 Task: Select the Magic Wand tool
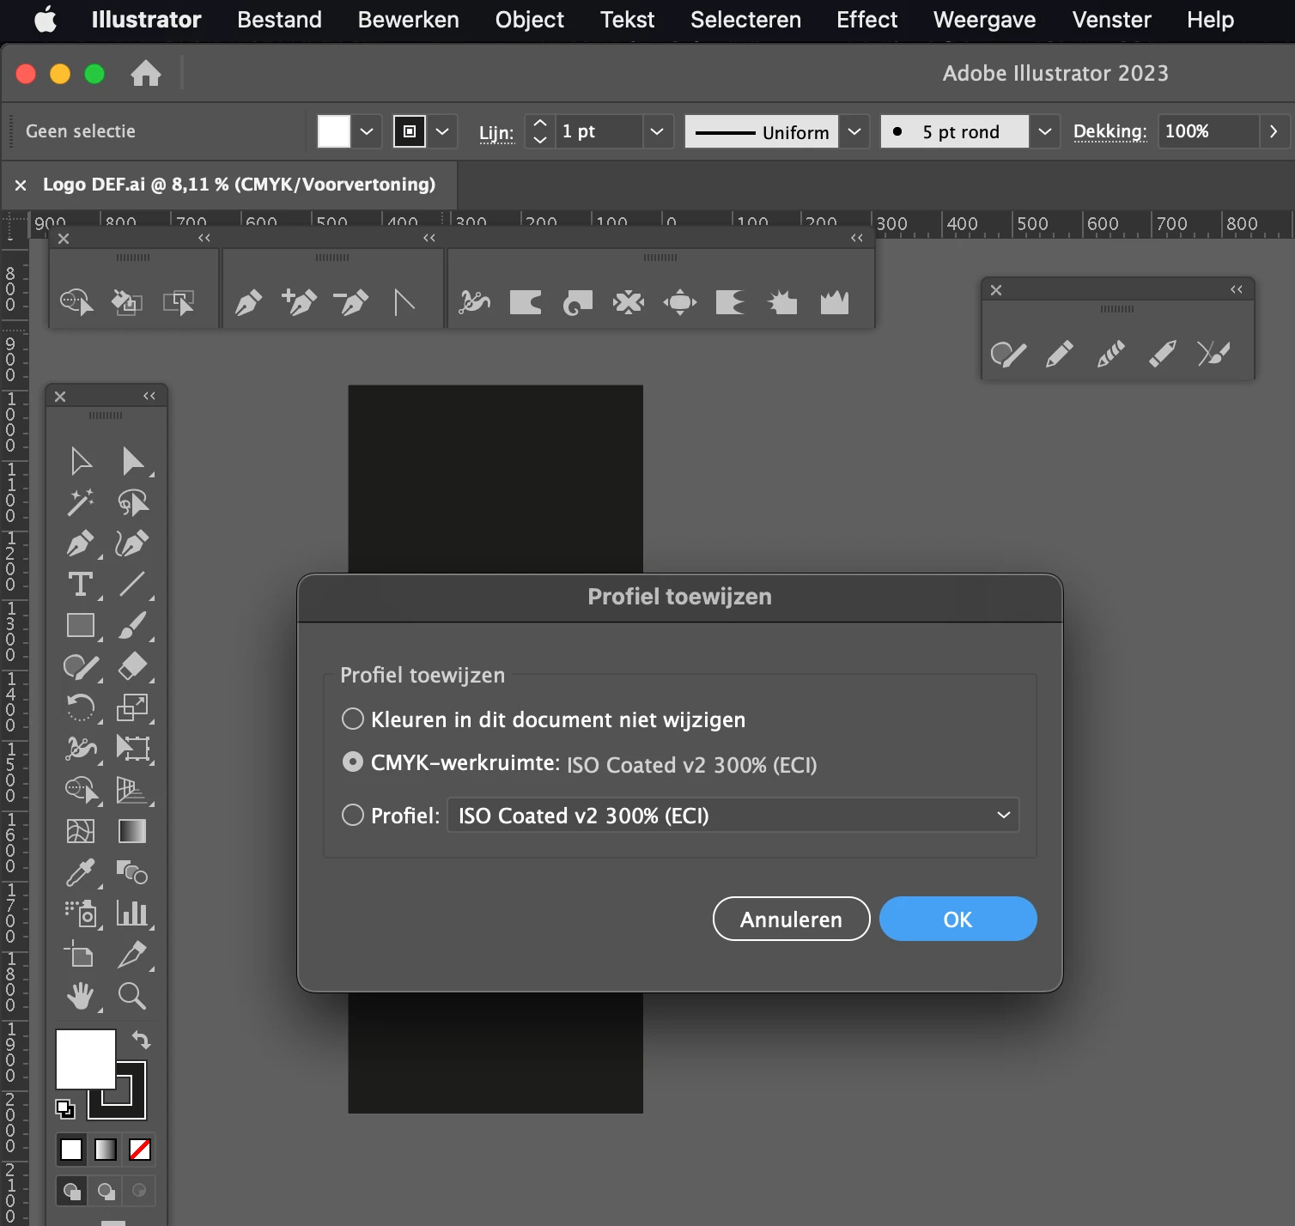81,502
